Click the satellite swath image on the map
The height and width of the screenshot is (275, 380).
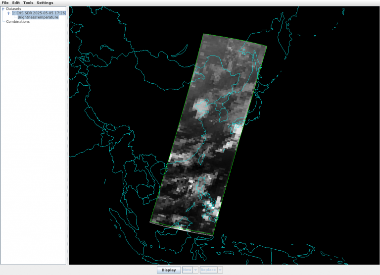208,135
